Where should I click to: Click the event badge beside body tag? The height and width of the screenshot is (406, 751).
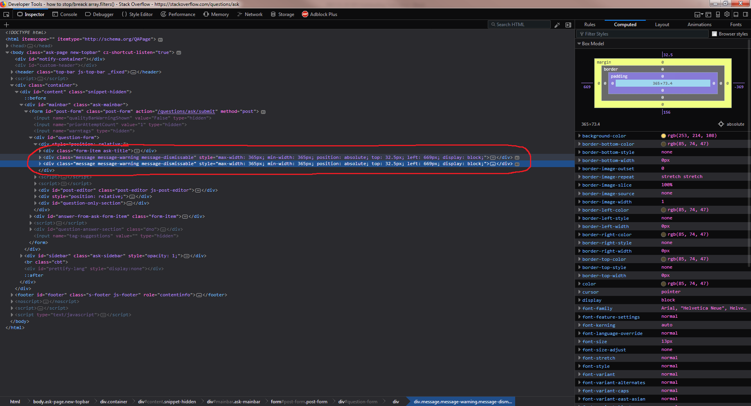(179, 53)
